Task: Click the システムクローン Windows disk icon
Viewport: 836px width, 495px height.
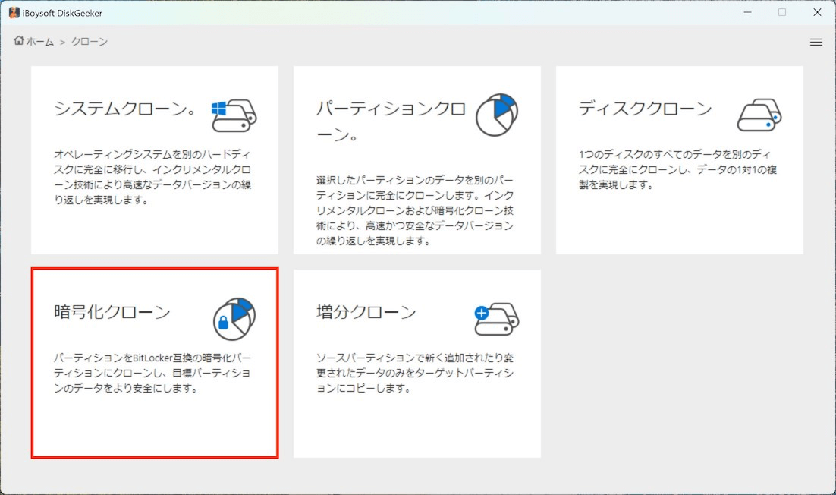Action: tap(234, 115)
